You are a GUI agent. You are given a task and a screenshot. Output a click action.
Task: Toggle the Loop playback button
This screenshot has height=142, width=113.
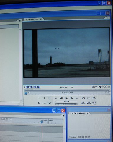[83, 98]
